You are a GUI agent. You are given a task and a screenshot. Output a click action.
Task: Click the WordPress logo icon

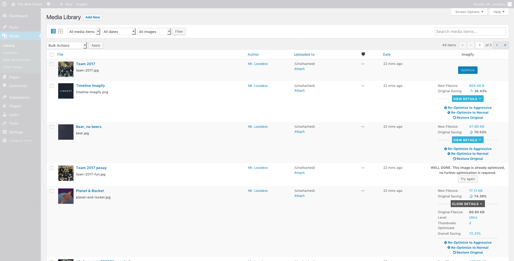click(x=4, y=4)
